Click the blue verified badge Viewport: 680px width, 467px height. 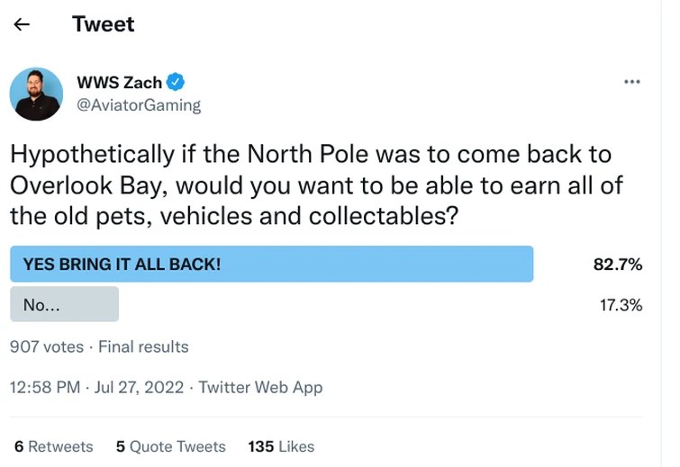tap(177, 83)
